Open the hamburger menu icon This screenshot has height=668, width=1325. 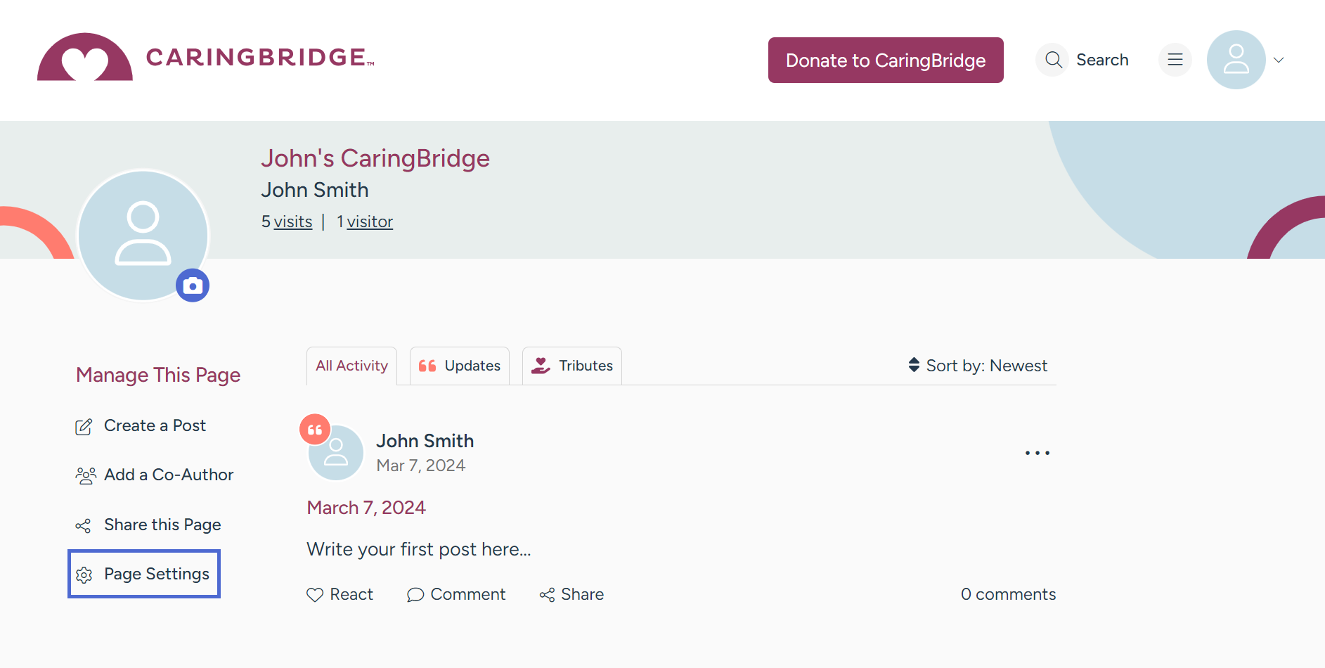1175,60
